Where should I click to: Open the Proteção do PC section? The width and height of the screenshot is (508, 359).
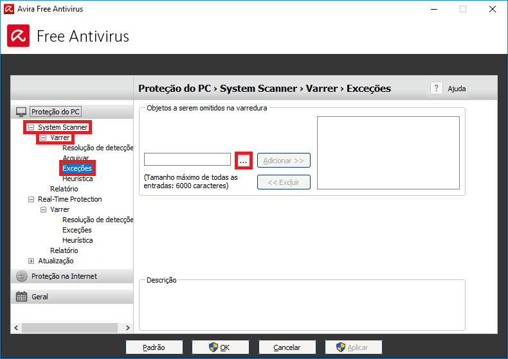pyautogui.click(x=55, y=112)
